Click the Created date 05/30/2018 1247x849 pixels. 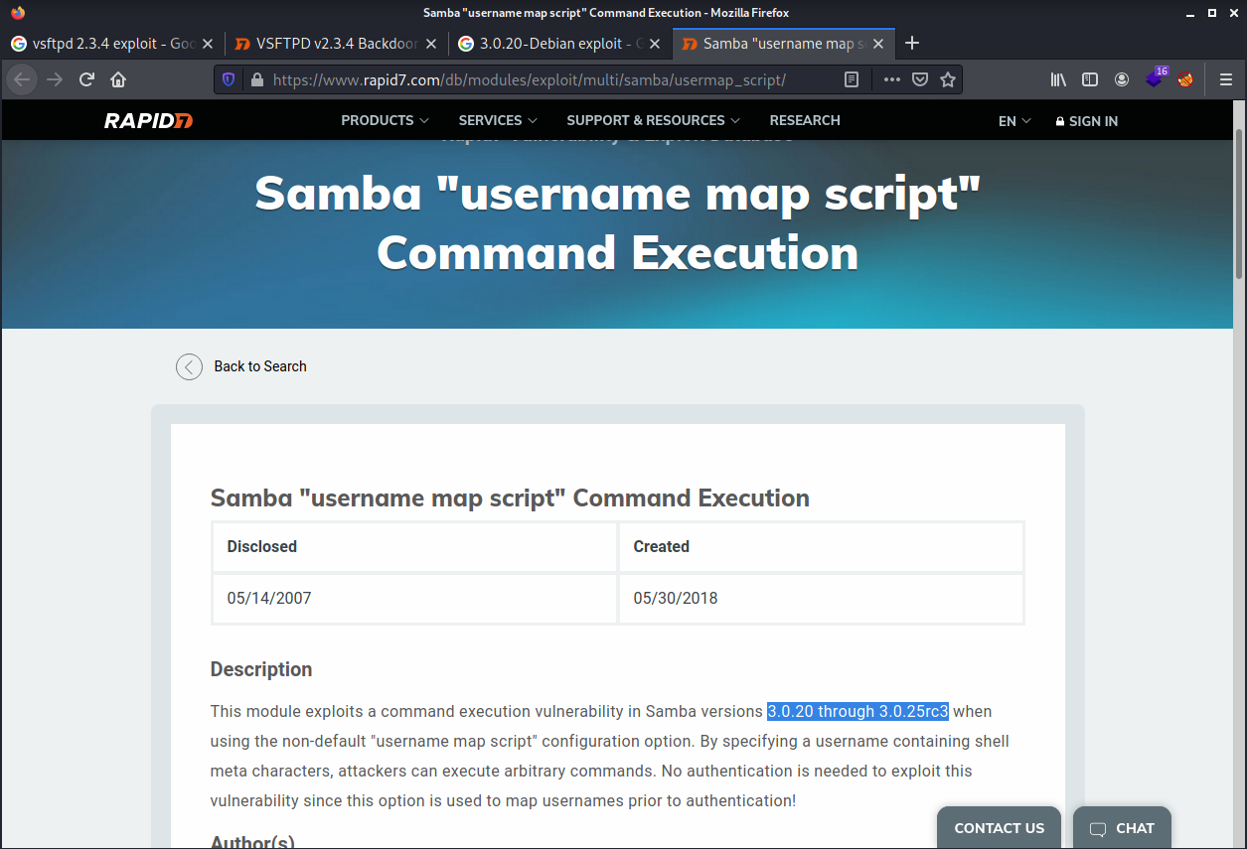pyautogui.click(x=676, y=598)
